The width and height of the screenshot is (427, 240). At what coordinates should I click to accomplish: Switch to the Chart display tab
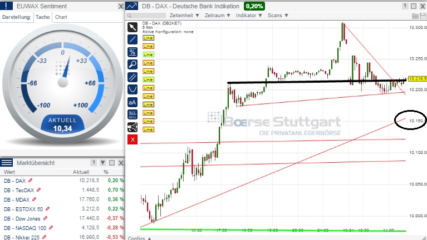pos(61,17)
